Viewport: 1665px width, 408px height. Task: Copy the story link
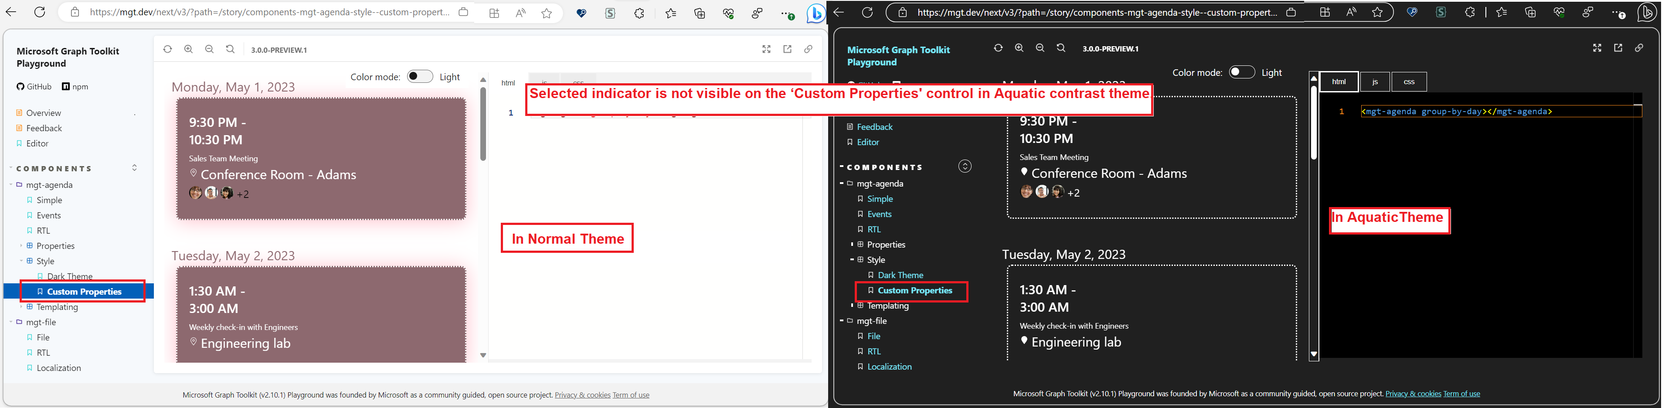coord(808,48)
